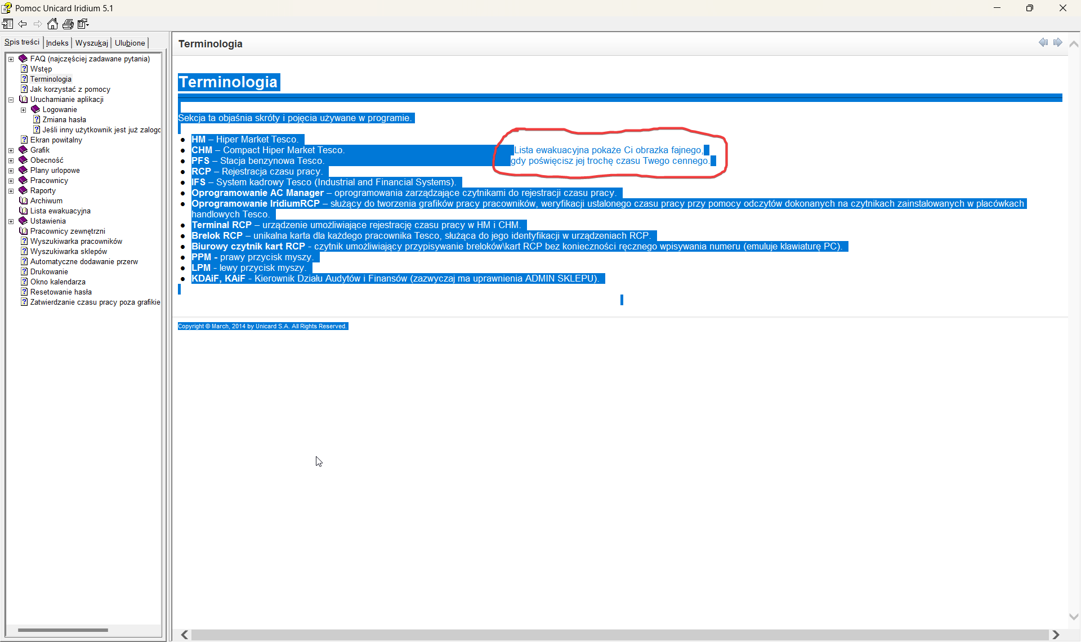The height and width of the screenshot is (642, 1081).
Task: Click the Home toolbar icon
Action: (x=52, y=24)
